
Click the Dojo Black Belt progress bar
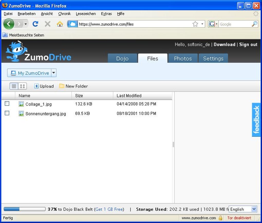25,209
